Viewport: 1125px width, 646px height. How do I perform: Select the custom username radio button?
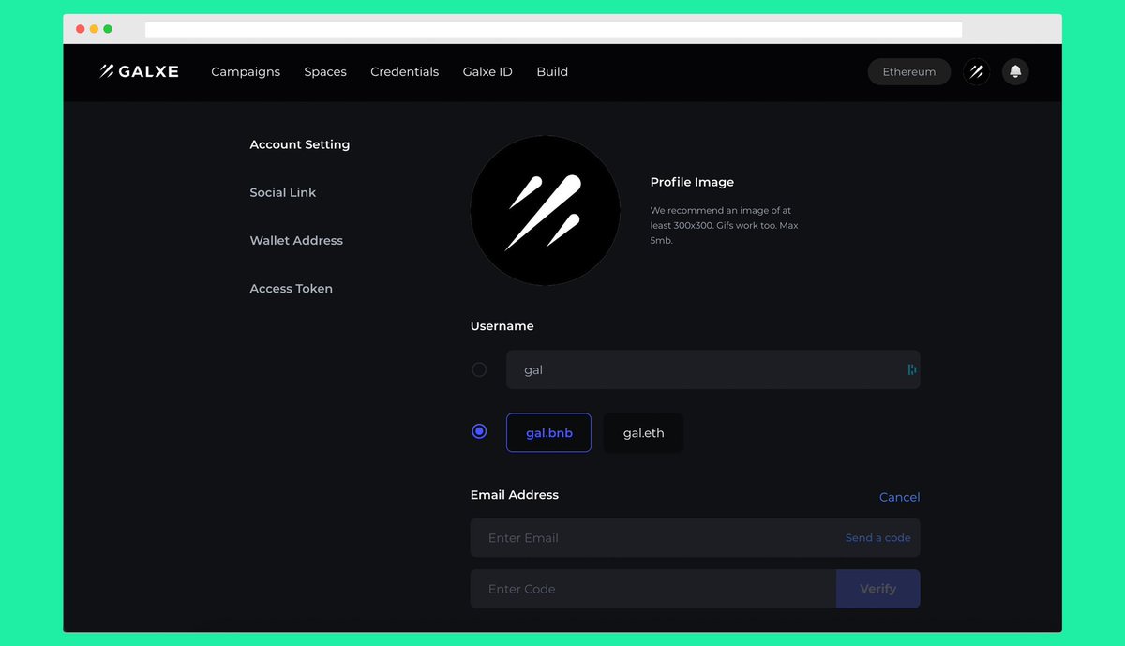pyautogui.click(x=479, y=369)
